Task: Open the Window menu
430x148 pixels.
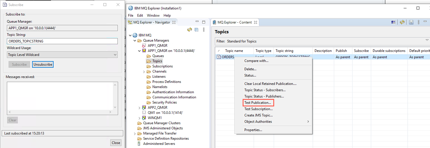Action: (x=153, y=15)
